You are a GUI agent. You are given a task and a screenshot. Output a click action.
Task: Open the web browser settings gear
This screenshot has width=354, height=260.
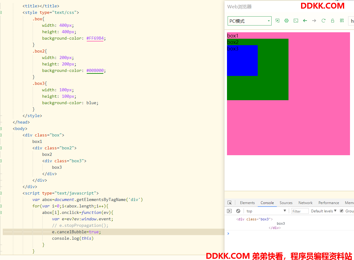coord(287,21)
